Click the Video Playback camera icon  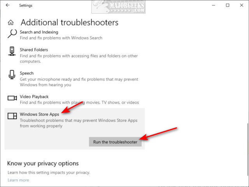pyautogui.click(x=12, y=98)
